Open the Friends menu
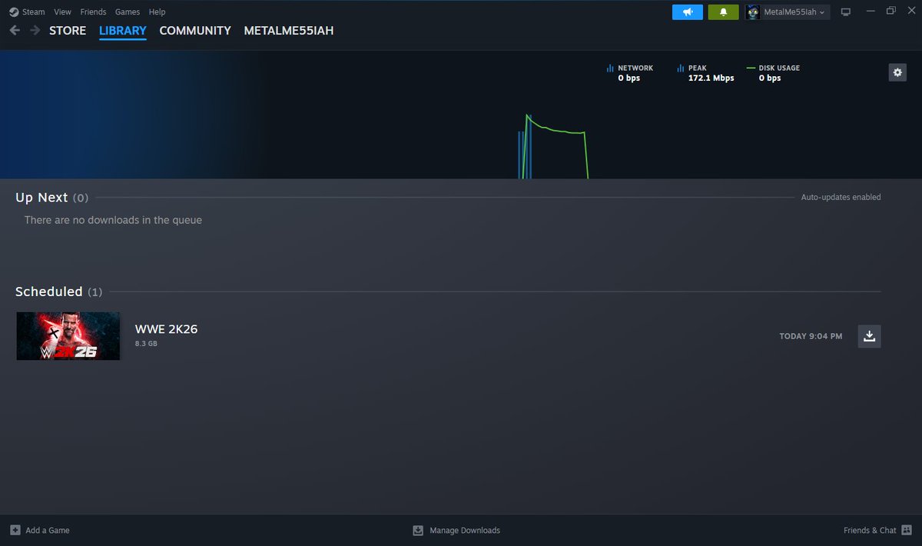 (x=93, y=12)
